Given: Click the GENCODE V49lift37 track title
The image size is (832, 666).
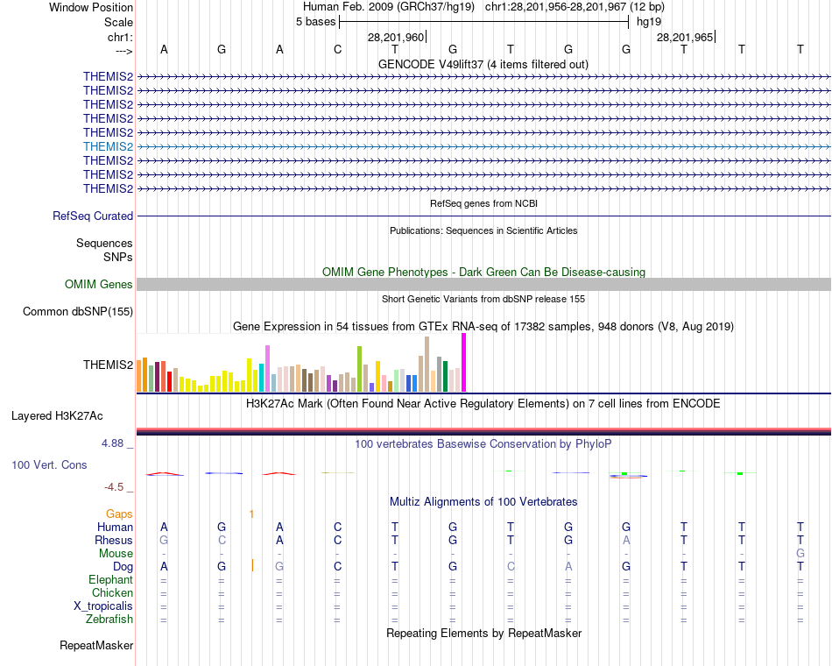Looking at the screenshot, I should pyautogui.click(x=483, y=64).
